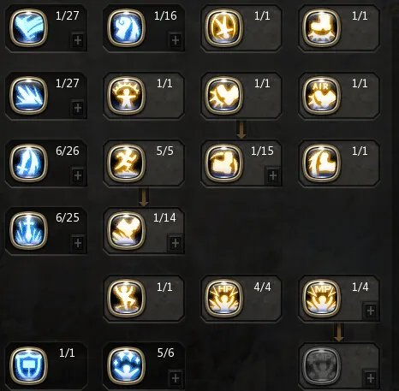Add a point to the 1/16 skill
399x391 pixels.
coord(176,40)
